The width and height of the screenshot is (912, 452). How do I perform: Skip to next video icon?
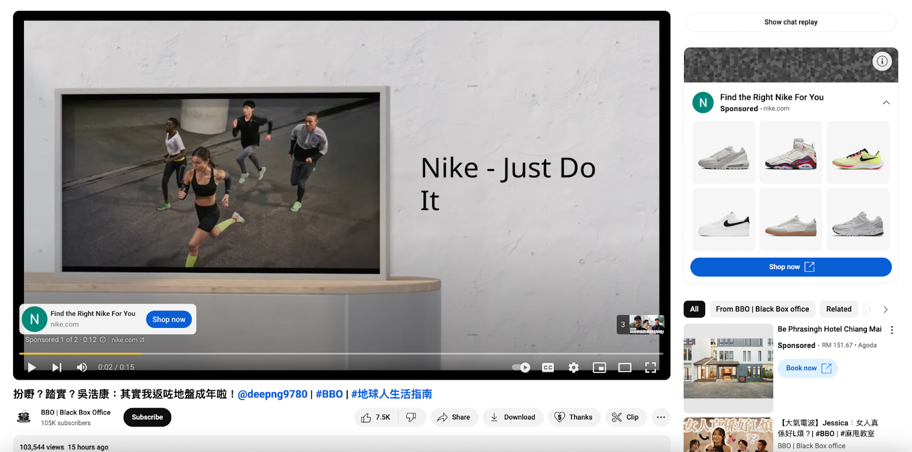point(57,367)
